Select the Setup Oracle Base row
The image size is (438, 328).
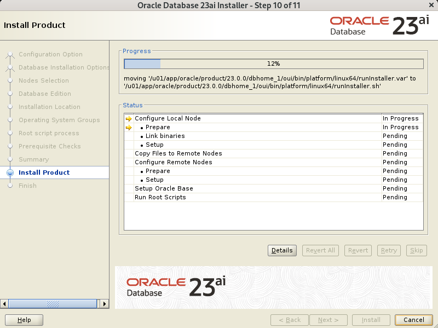(274, 188)
